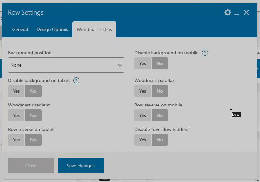Screen dimensions: 260x182
Task: Click the Woodmart parallax label
Action: tap(154, 81)
